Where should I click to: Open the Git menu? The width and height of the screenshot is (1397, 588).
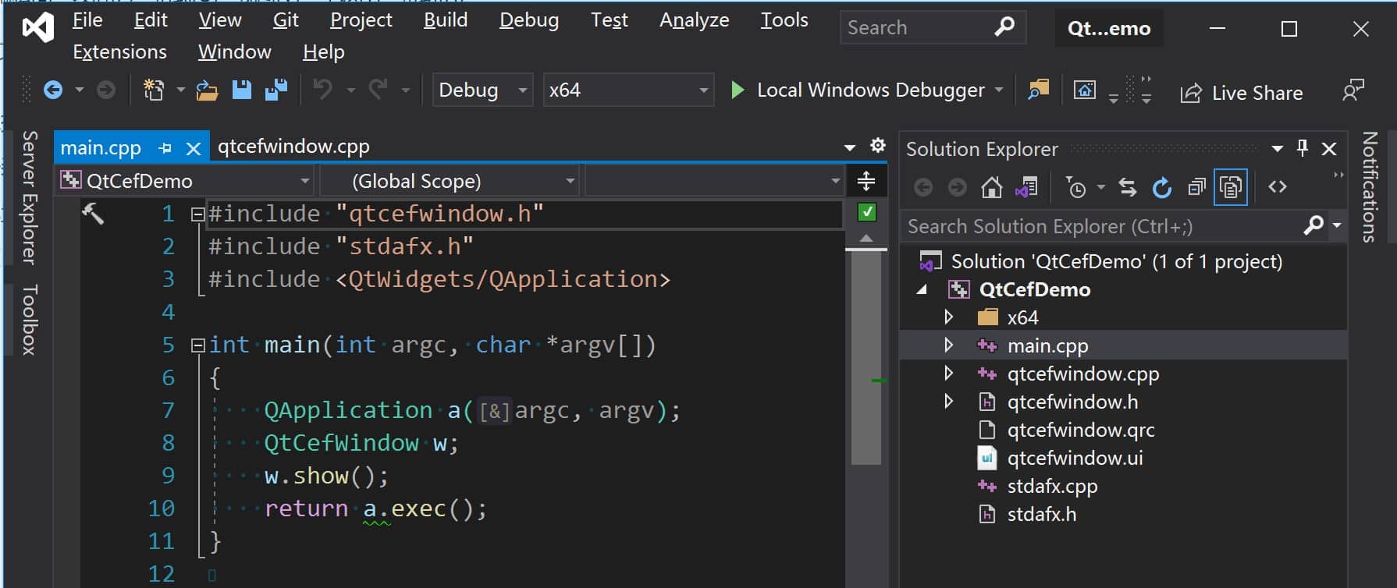[286, 20]
